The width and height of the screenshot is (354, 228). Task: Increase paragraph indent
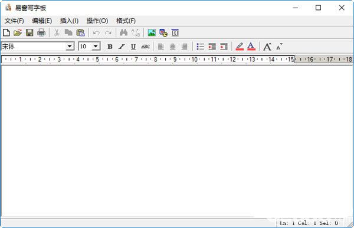(224, 47)
